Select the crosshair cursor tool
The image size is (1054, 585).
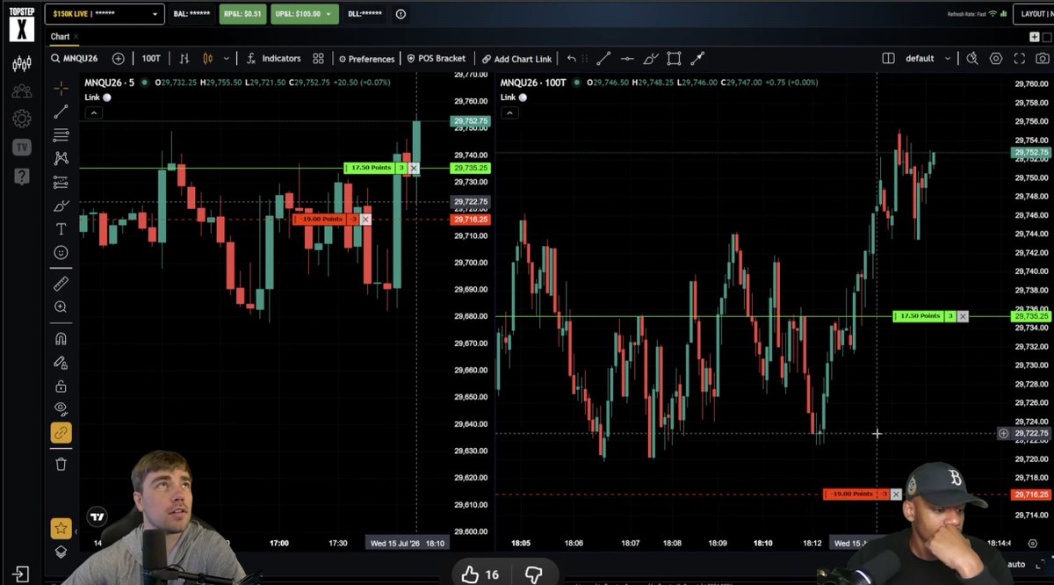point(61,89)
